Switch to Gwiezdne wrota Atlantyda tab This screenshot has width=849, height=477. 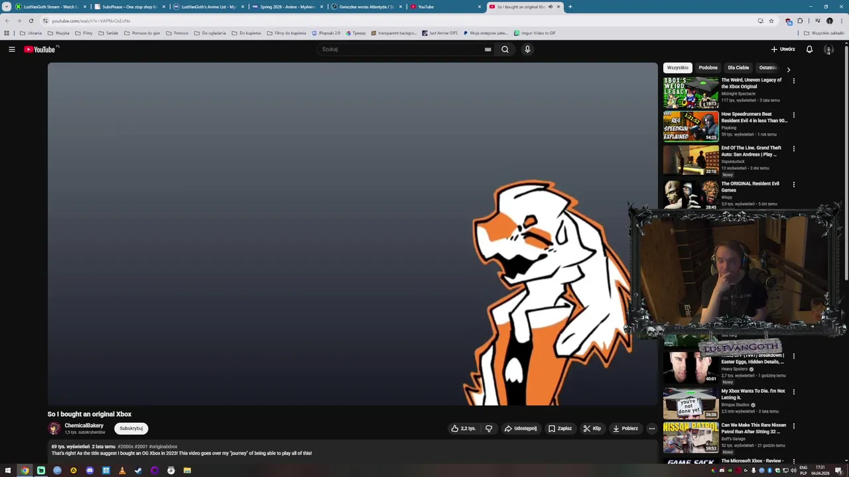366,7
